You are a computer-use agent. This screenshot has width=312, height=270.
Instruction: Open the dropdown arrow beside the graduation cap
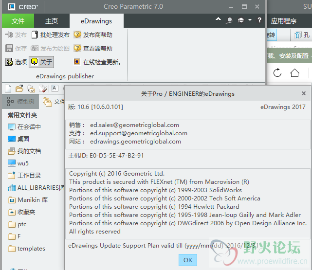(x=250, y=20)
